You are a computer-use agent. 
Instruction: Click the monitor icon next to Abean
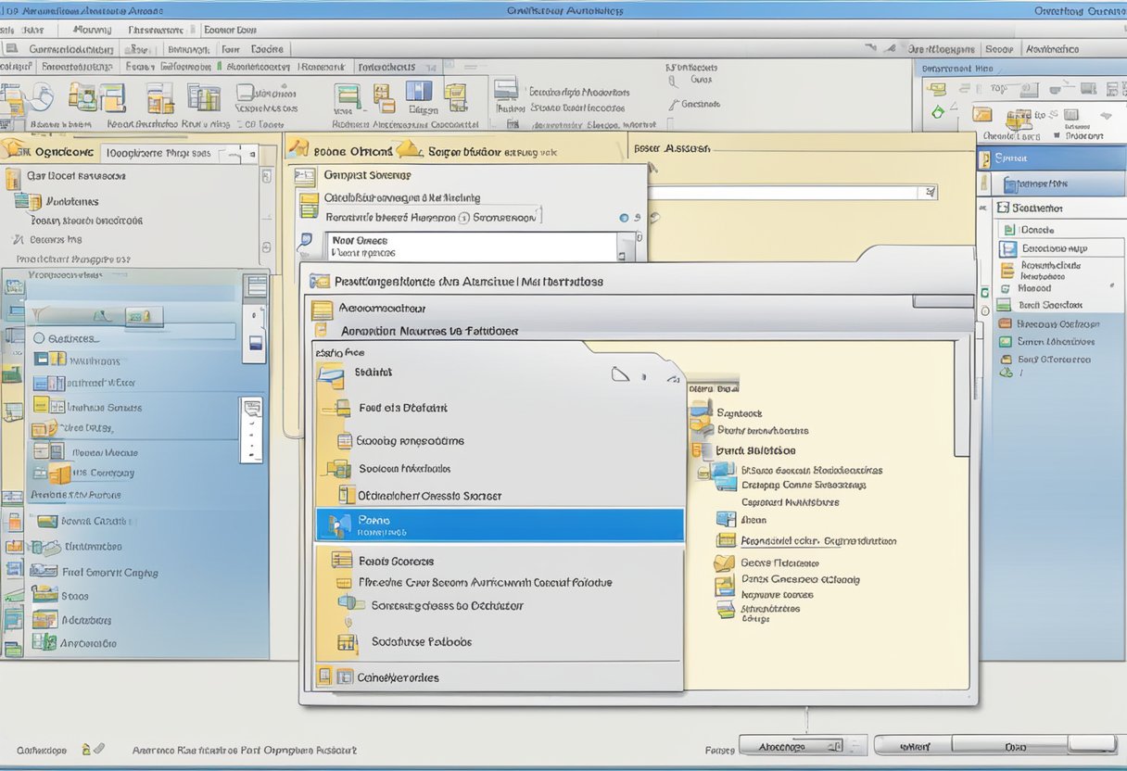coord(726,520)
